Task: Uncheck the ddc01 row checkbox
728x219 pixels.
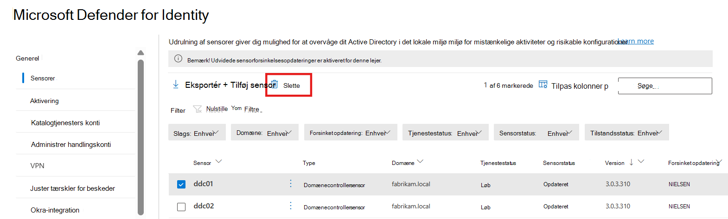Action: tap(181, 184)
